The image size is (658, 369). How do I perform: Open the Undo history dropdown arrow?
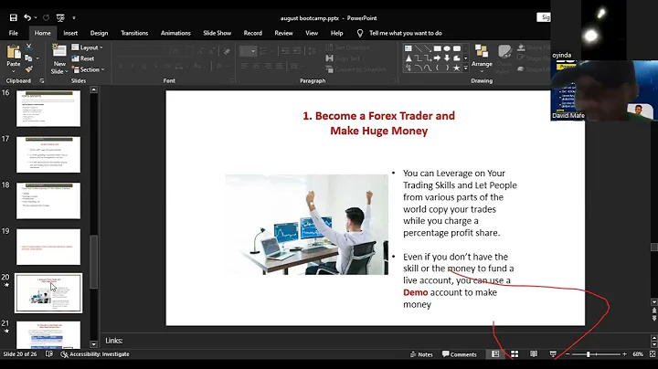click(x=36, y=17)
